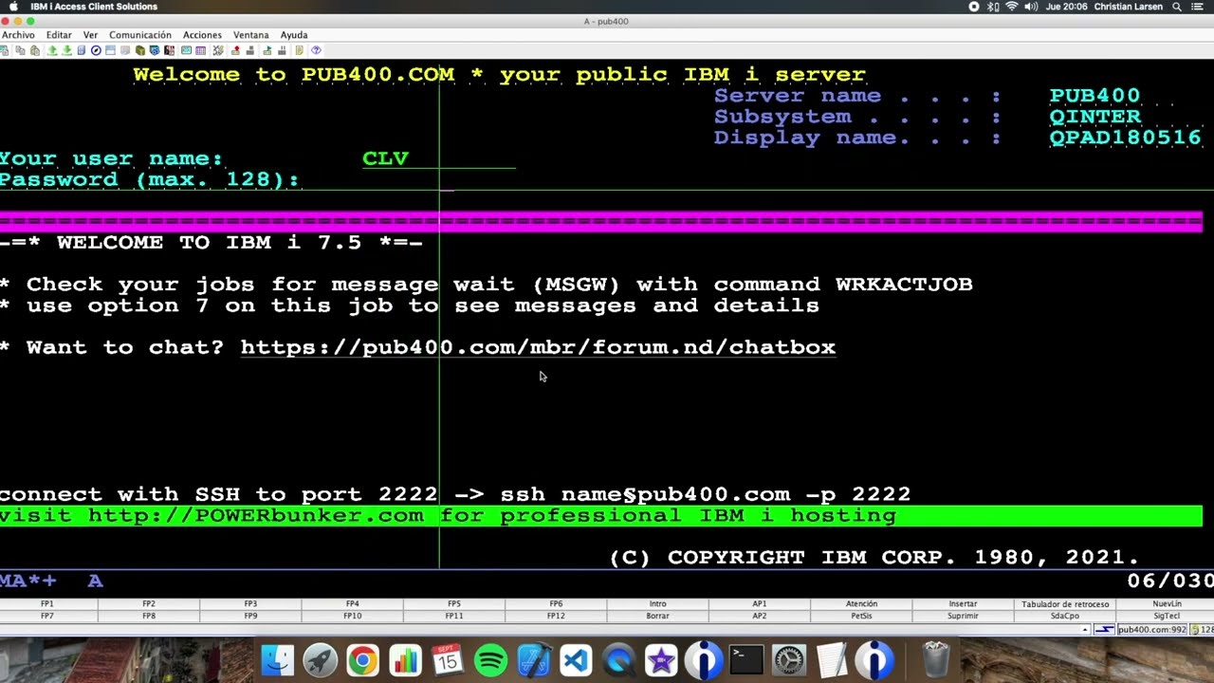Screen dimensions: 1214x683
Task: Click the WRKACTJOB command text
Action: point(904,285)
